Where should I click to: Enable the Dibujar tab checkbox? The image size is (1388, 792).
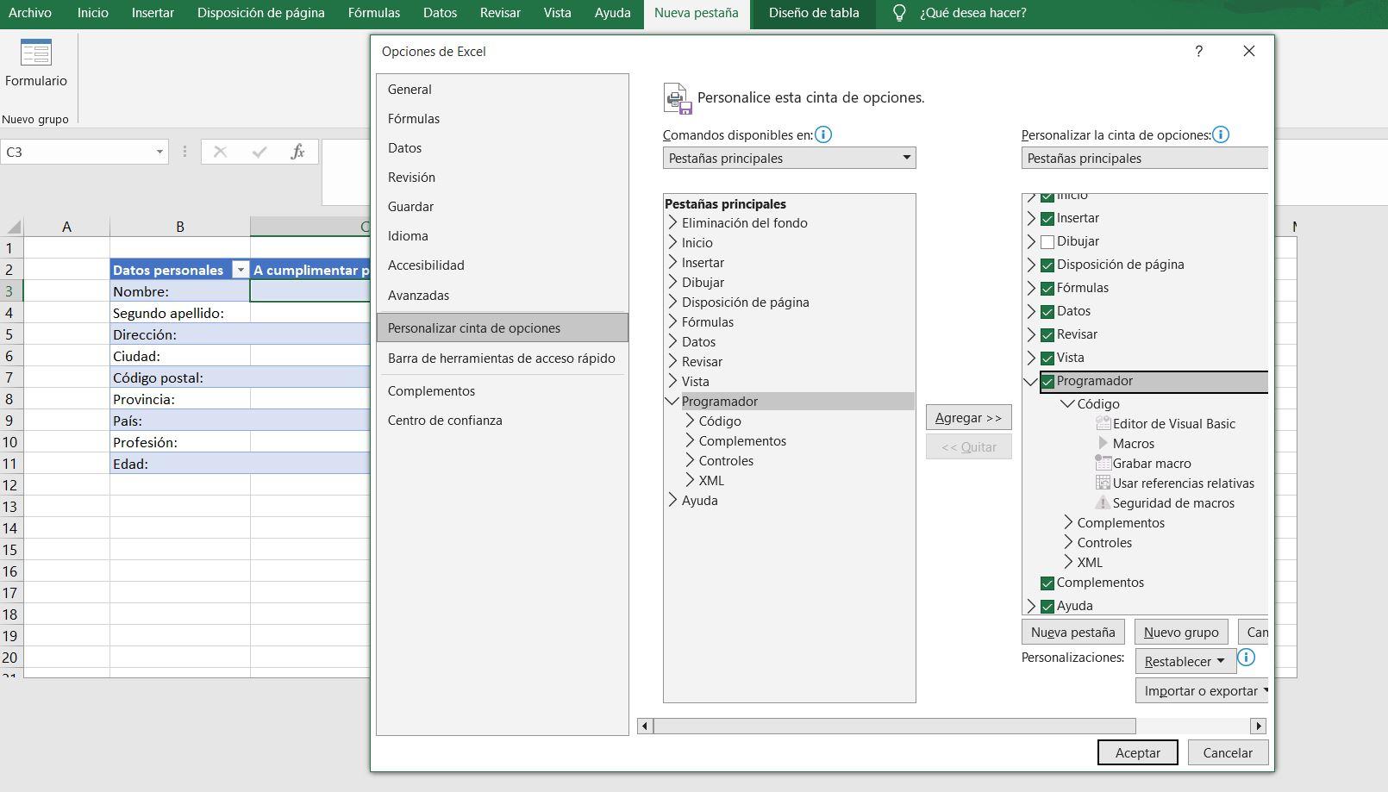click(x=1047, y=241)
